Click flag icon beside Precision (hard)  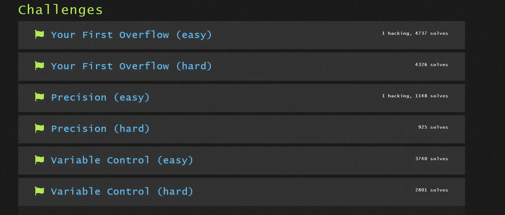pos(39,128)
